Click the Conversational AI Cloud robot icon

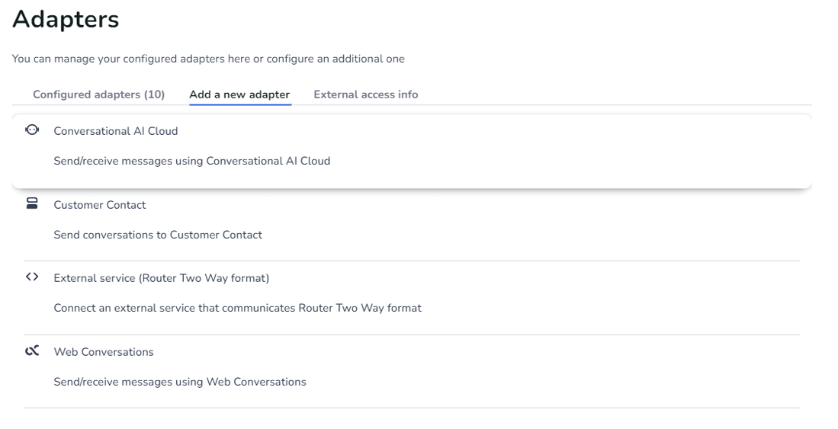pos(32,130)
